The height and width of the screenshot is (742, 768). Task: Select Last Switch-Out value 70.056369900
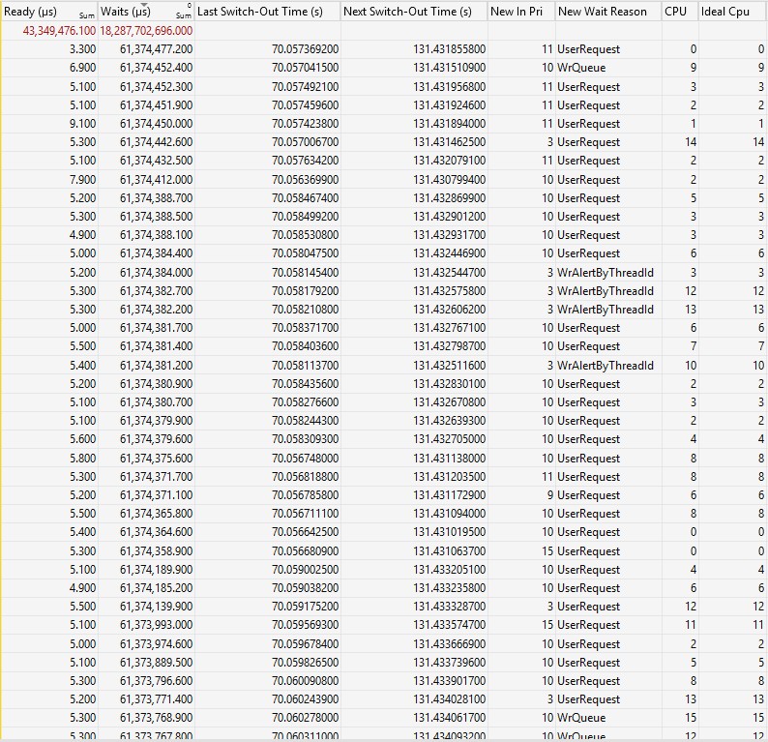pos(305,180)
